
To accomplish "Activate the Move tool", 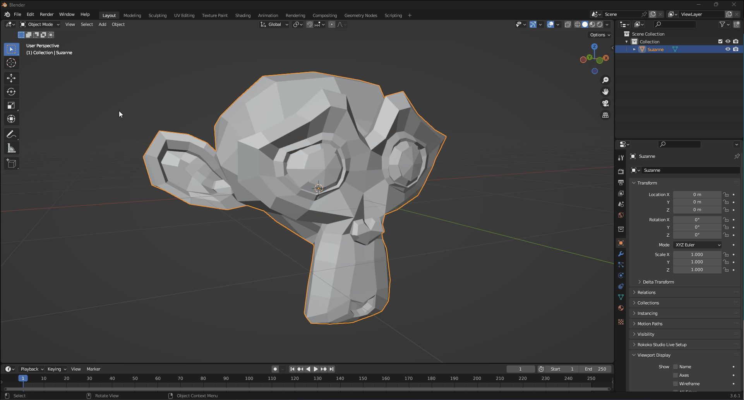I will (x=11, y=78).
